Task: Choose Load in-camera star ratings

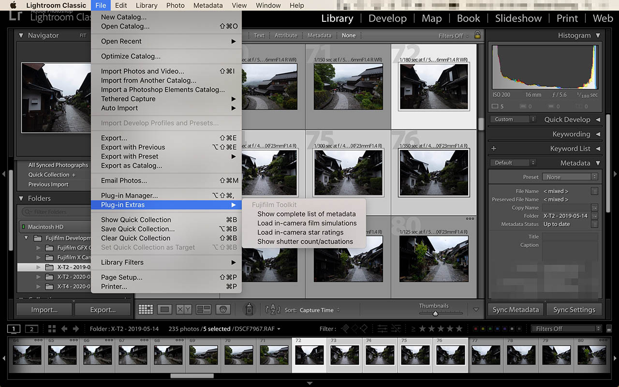Action: [x=307, y=232]
